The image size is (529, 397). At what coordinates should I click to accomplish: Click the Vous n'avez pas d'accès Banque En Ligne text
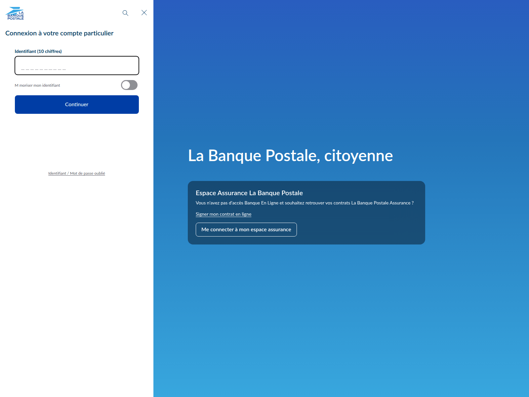[305, 203]
